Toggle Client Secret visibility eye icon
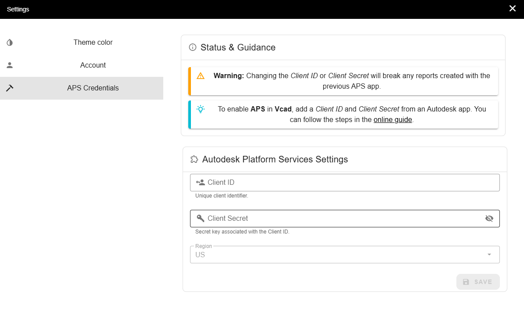The height and width of the screenshot is (309, 524). click(x=489, y=219)
